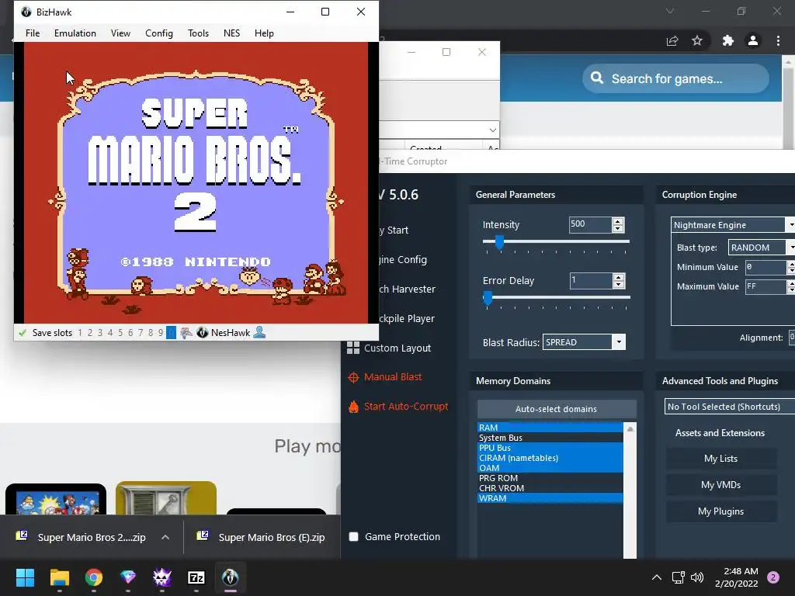Click the Intensity value field showing 500
The height and width of the screenshot is (596, 795).
coord(590,224)
